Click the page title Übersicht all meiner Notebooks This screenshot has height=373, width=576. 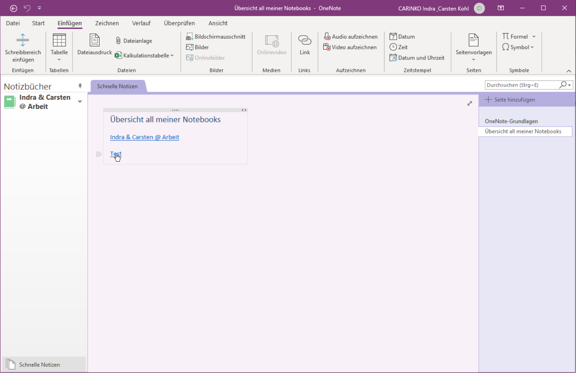[165, 119]
